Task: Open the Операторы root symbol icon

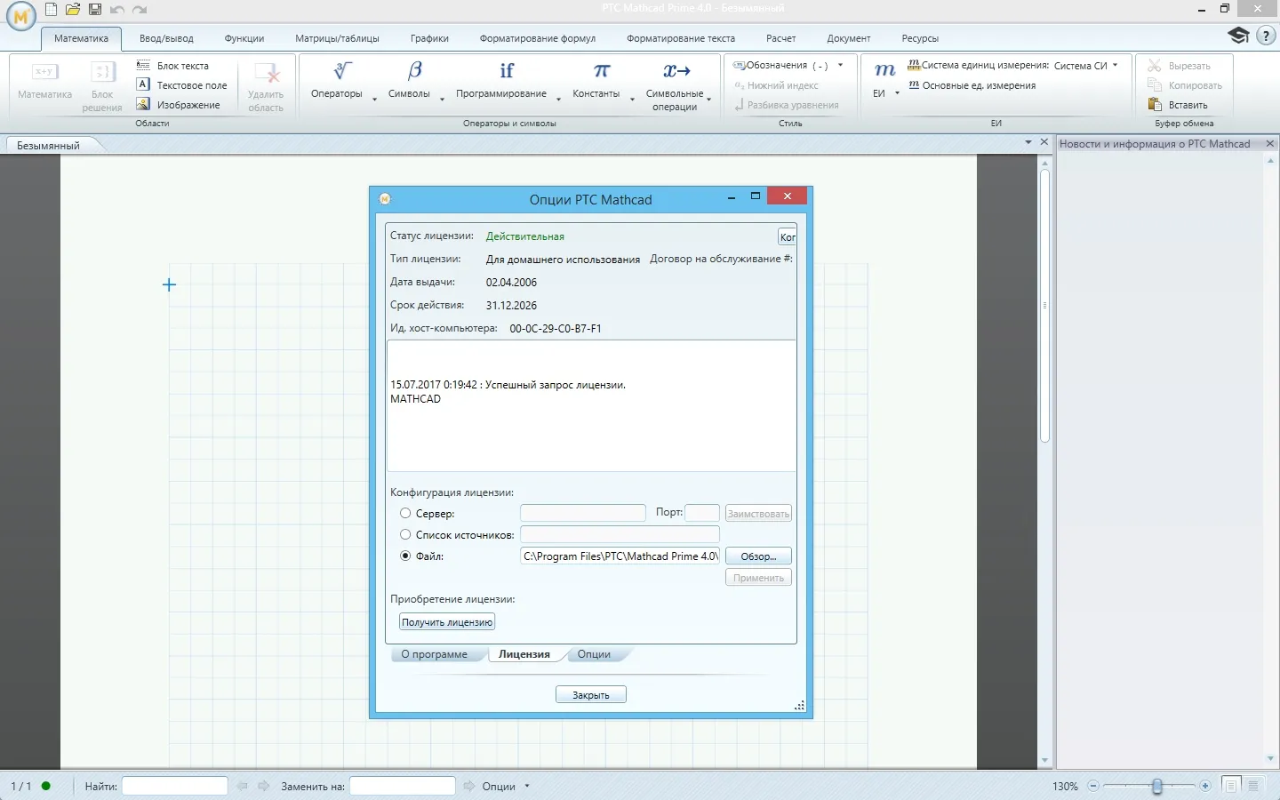Action: pos(342,71)
